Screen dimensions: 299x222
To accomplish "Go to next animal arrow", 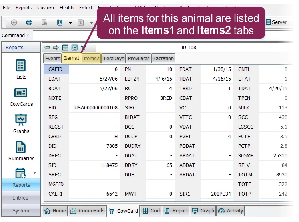I will [x=56, y=48].
